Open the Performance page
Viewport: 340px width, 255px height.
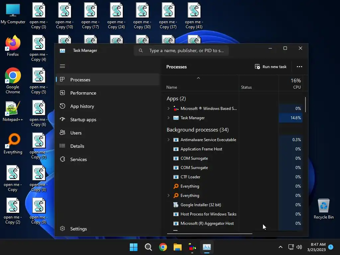[83, 93]
